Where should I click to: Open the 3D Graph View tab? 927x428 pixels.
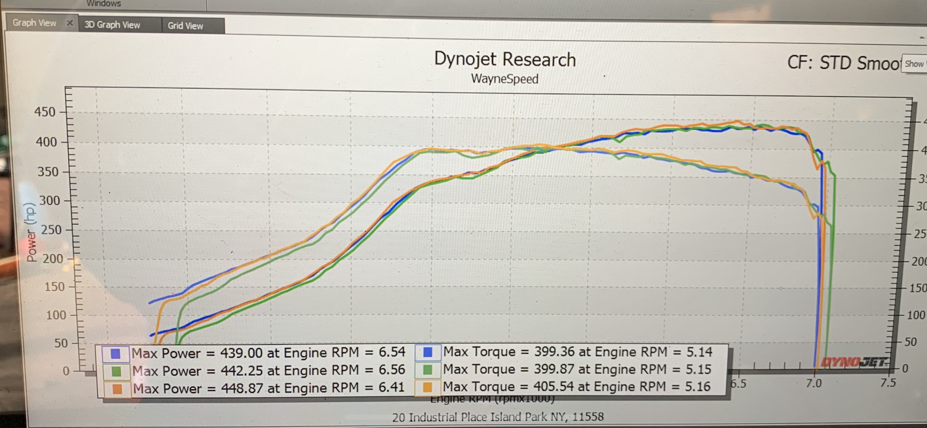click(x=112, y=25)
